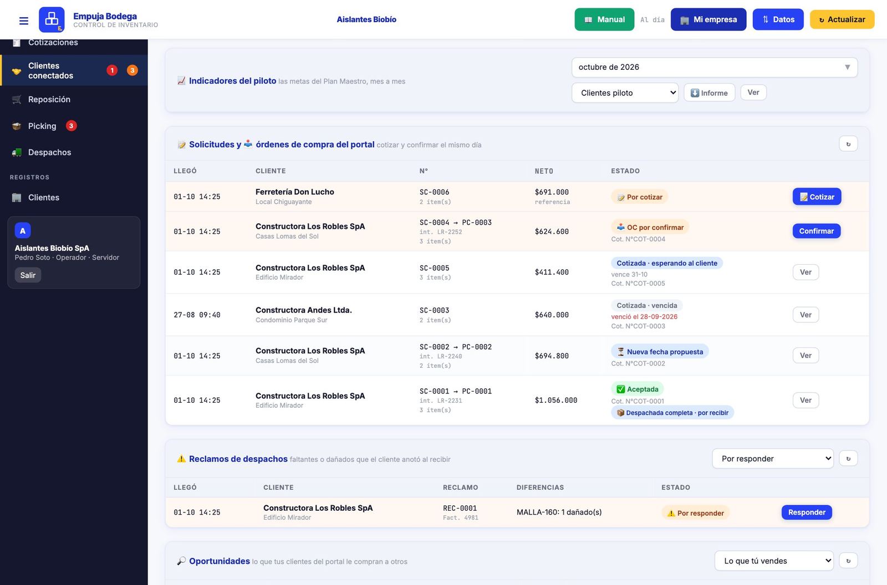The width and height of the screenshot is (887, 585).
Task: Refresh the Reclamos de despachos panel
Action: point(848,459)
